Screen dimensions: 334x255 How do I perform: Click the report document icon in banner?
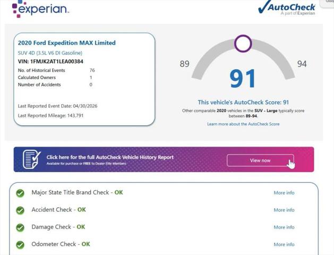32,159
